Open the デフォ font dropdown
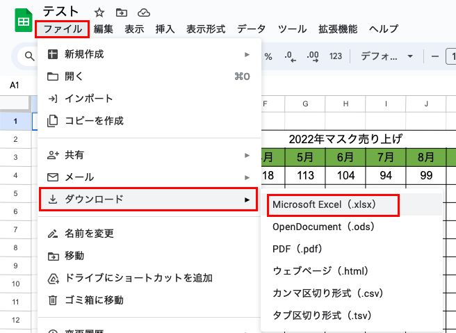Screen dimensions: 456x333 (x=386, y=56)
